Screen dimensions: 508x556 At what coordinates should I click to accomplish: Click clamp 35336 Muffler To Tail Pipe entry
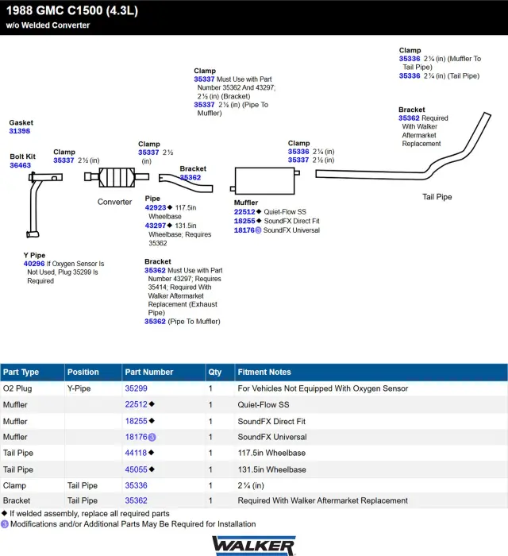click(410, 59)
